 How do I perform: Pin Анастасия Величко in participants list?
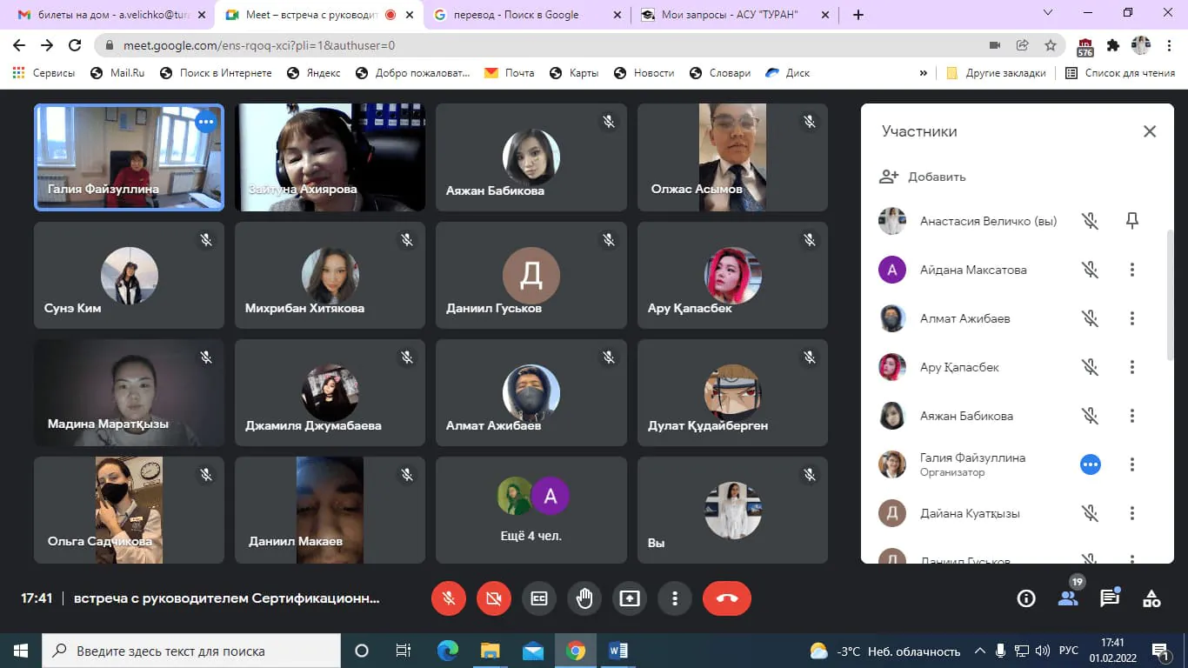1131,221
